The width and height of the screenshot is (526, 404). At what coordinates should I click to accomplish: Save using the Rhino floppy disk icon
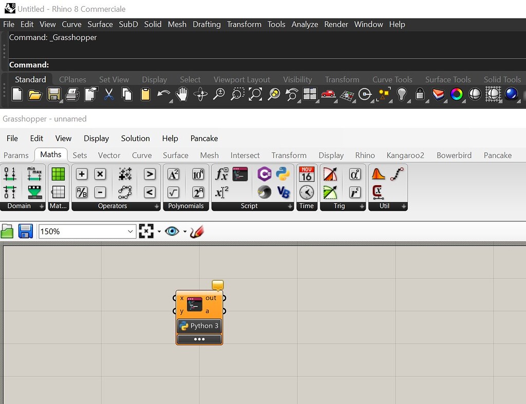53,94
